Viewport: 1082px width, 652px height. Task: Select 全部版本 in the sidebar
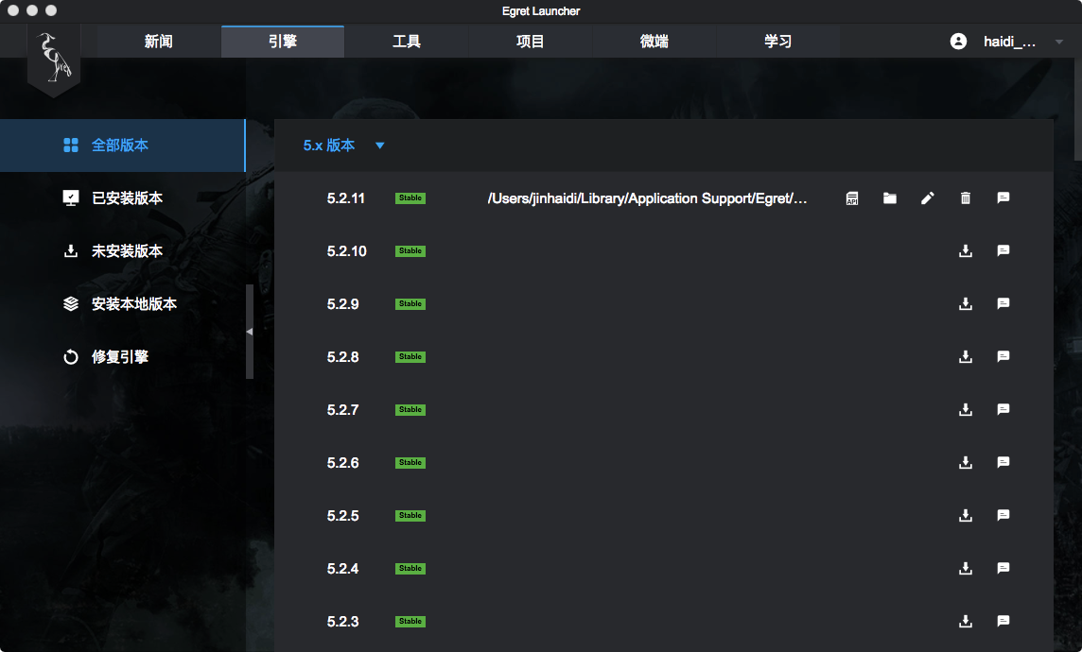pos(122,146)
